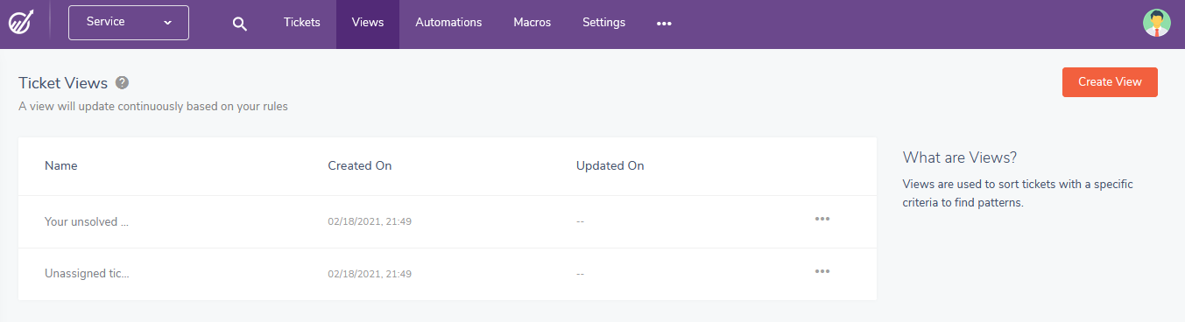Screen dimensions: 1185x322
Task: Click the updated-on dash for Your unsolved view
Action: (x=581, y=221)
